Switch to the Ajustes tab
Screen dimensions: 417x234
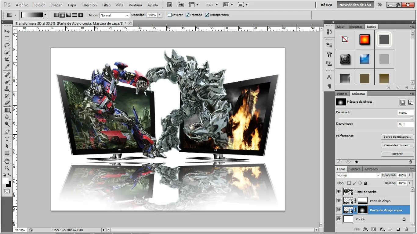342,94
